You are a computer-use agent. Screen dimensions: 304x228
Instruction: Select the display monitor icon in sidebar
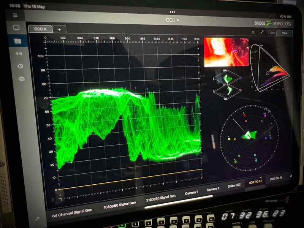click(17, 28)
